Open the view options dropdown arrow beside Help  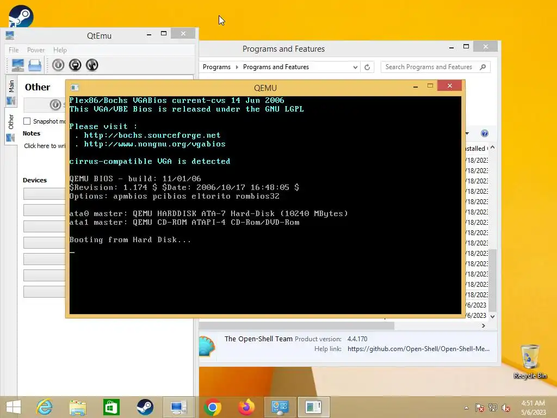tap(467, 133)
